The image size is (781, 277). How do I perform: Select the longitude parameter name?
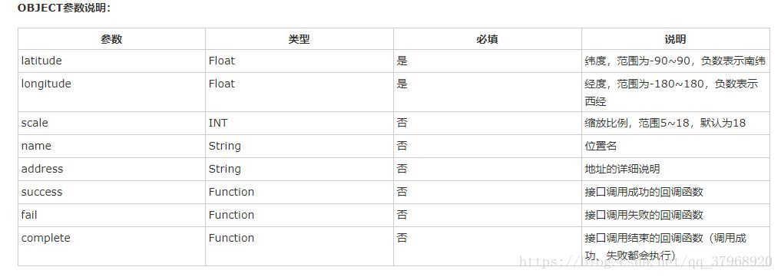coord(46,84)
